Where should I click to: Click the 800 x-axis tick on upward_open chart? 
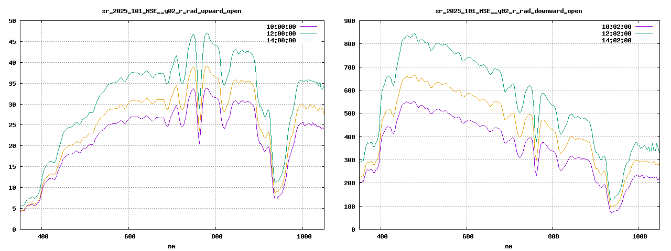216,236
